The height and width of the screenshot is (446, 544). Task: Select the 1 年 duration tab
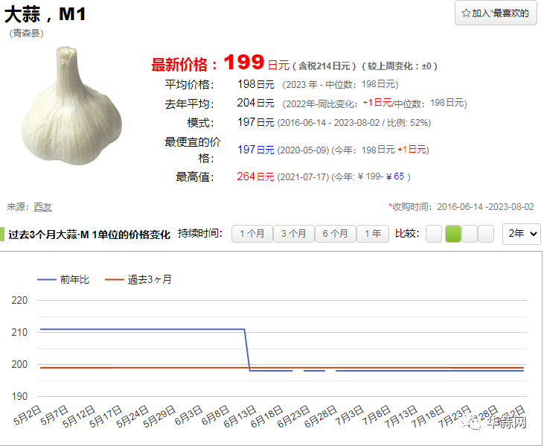tap(373, 234)
